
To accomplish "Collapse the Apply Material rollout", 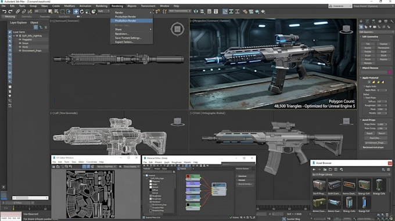I will (361, 78).
